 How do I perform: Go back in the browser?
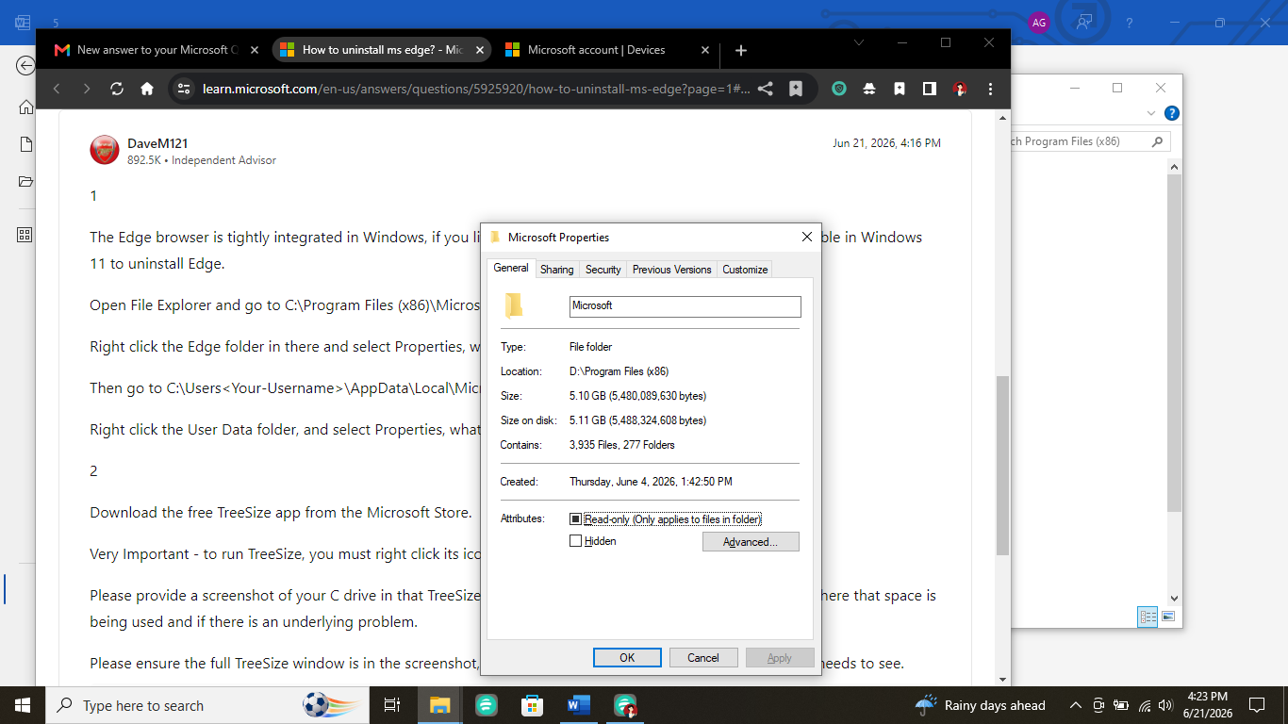(x=57, y=89)
